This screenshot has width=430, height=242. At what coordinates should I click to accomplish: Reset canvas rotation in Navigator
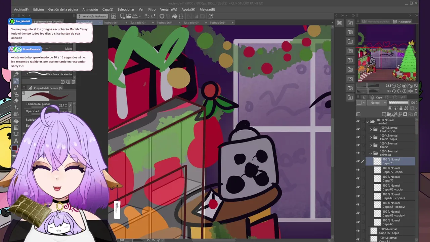tap(404, 91)
